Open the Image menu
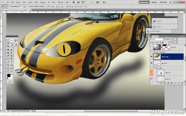Viewport: 186px width, 116px height. [x=18, y=2]
